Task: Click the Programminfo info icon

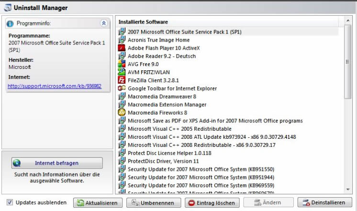Action: point(10,23)
